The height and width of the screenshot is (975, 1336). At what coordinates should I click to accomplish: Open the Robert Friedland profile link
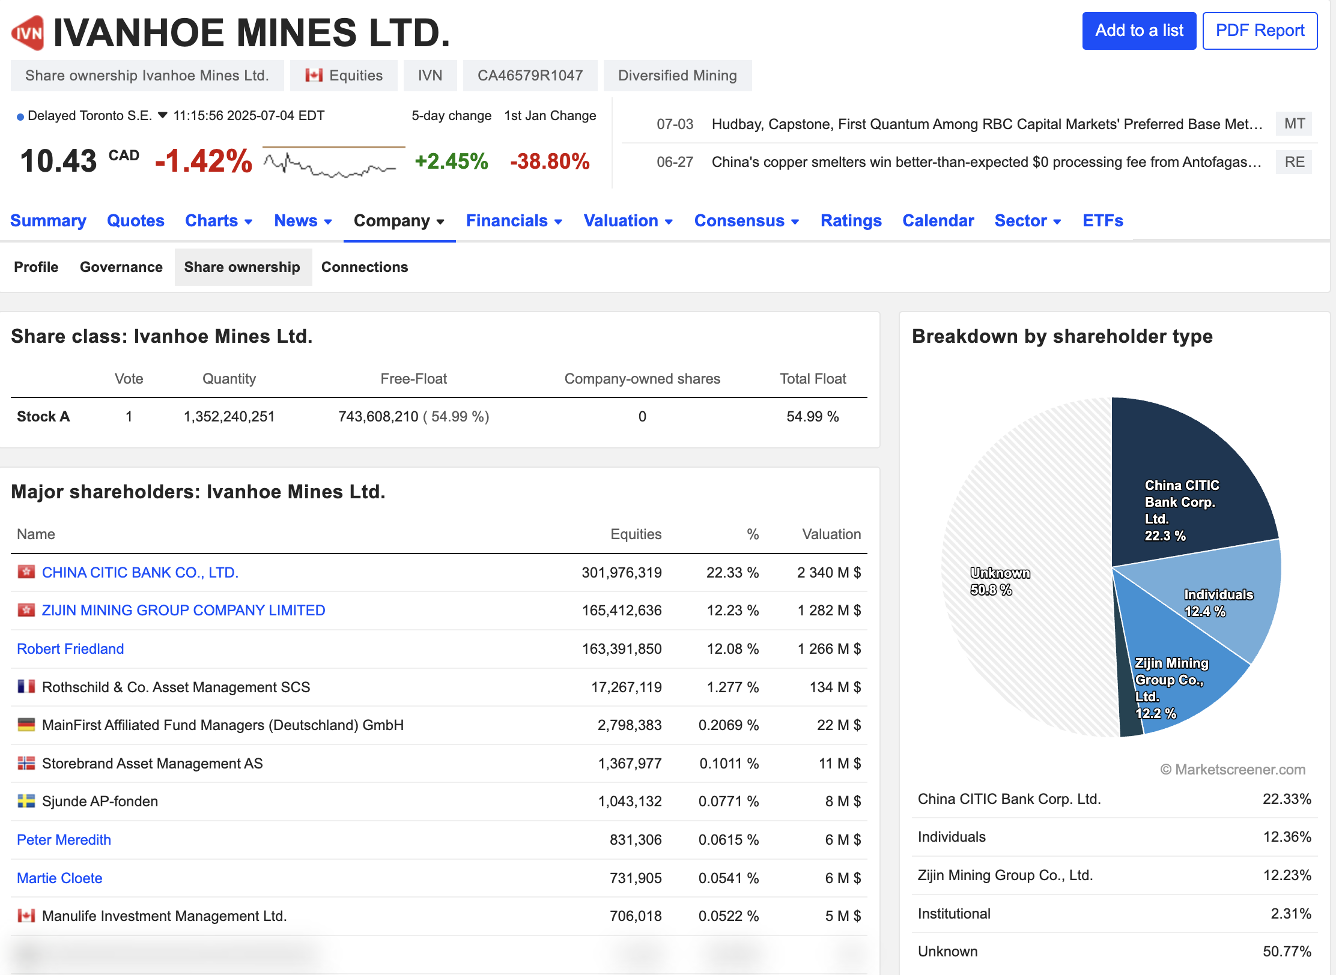(x=70, y=648)
